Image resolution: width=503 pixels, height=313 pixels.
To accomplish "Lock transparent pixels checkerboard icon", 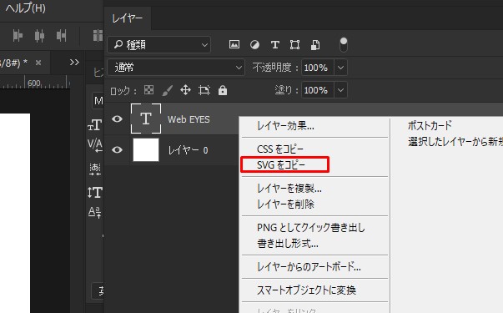I will pos(148,90).
